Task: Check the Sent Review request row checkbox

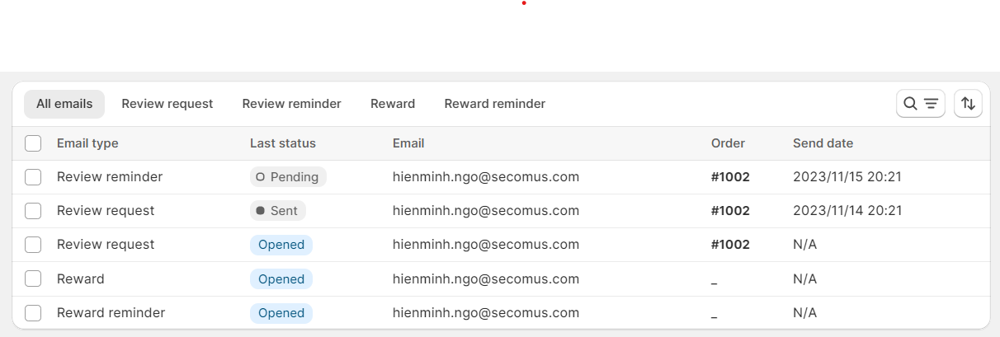Action: pos(33,211)
